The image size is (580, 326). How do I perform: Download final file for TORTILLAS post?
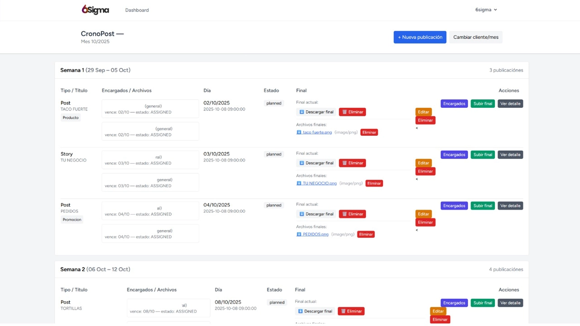pos(315,312)
